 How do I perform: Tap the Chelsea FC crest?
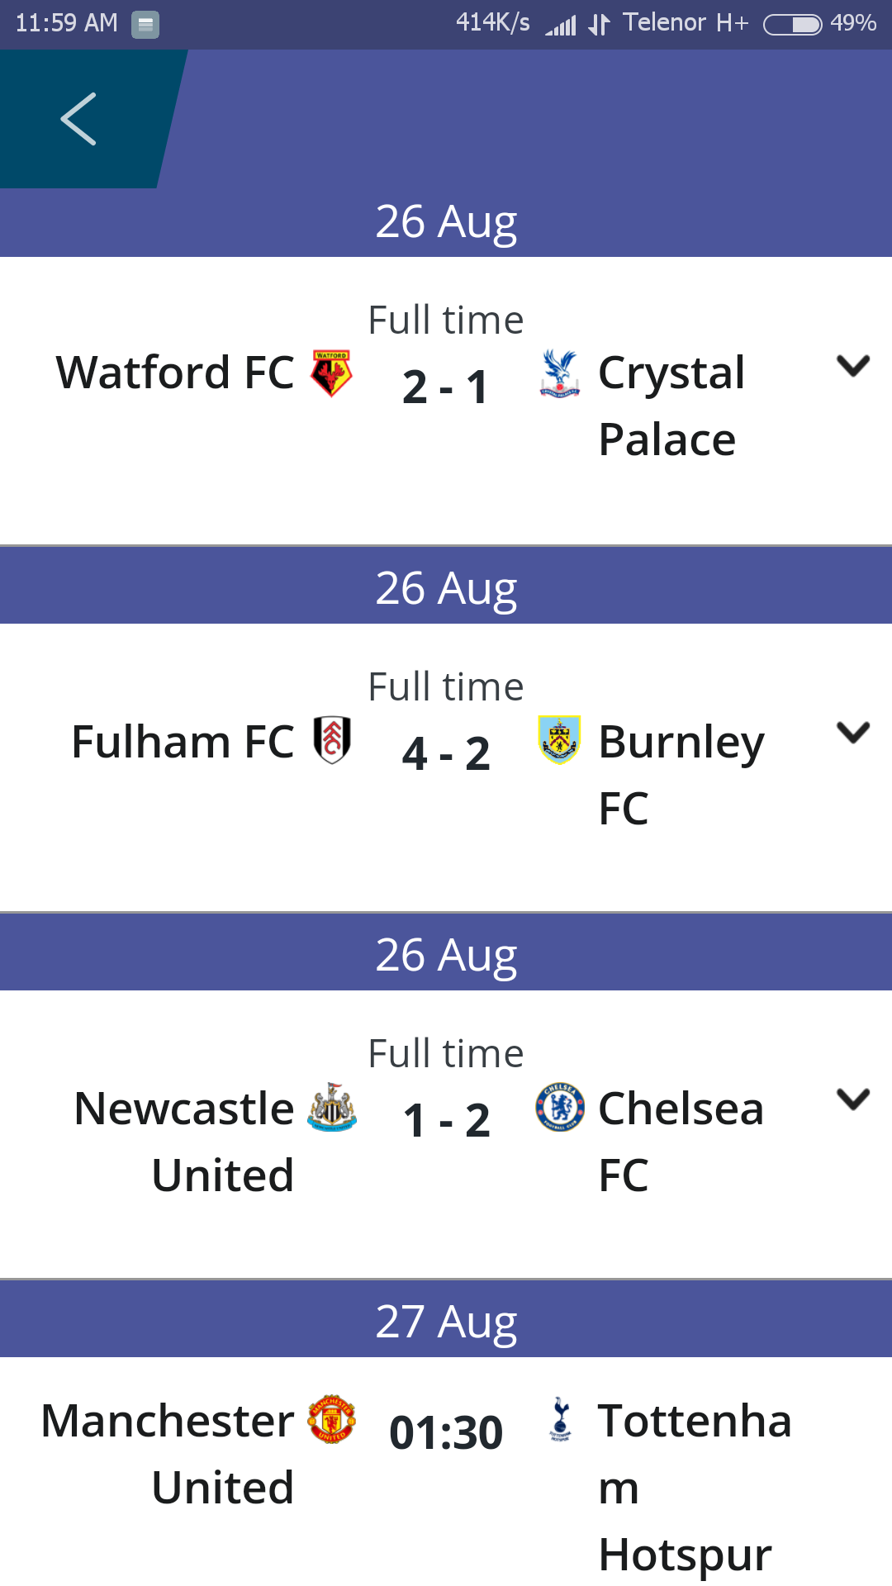(x=560, y=1107)
